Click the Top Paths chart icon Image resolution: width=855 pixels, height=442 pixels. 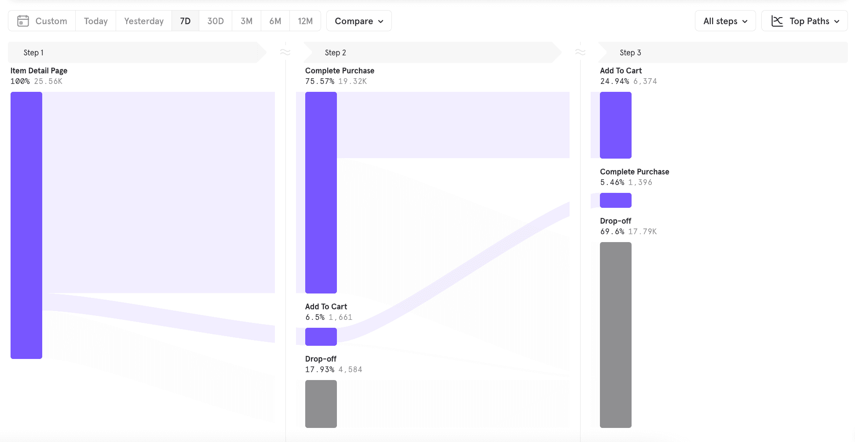coord(777,21)
